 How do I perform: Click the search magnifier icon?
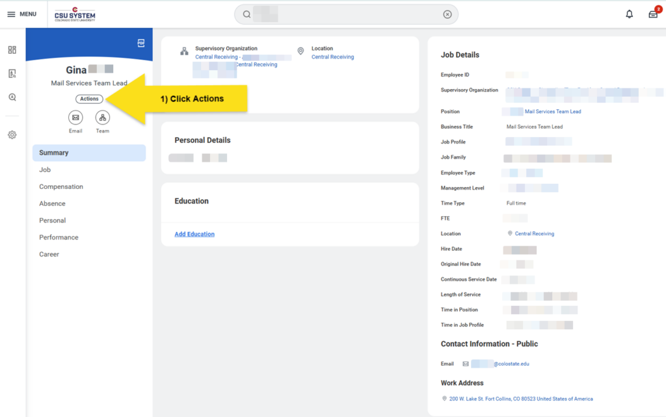(246, 14)
